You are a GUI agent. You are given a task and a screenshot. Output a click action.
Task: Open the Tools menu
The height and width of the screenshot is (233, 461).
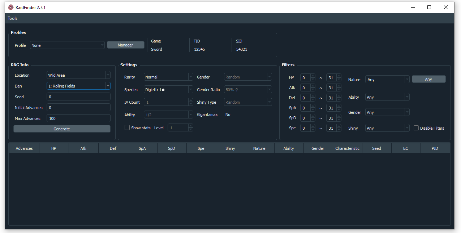point(13,18)
